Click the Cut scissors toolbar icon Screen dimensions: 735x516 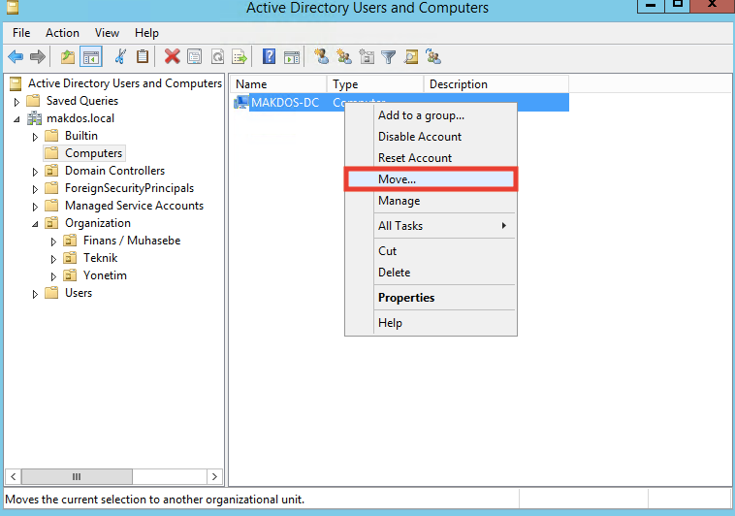tap(120, 57)
